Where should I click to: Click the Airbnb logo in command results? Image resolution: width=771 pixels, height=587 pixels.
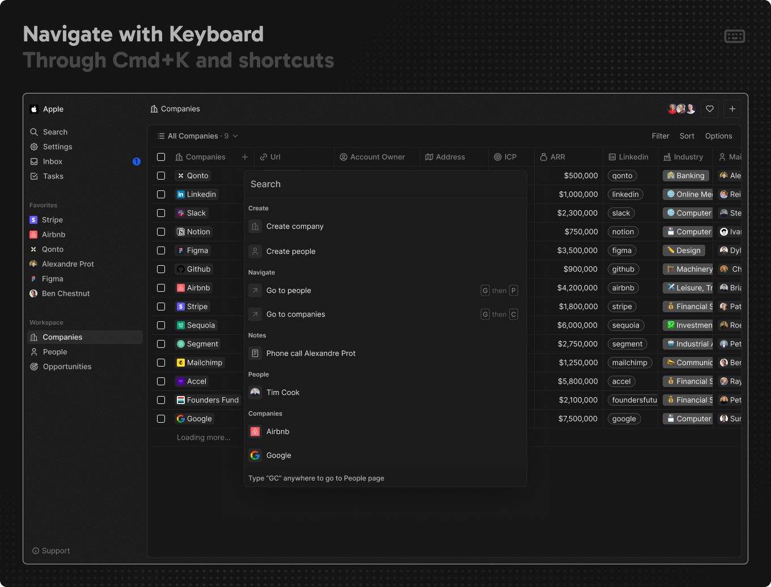click(x=255, y=432)
